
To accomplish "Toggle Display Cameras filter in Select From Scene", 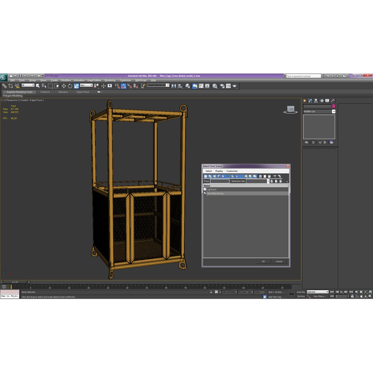I will click(219, 176).
